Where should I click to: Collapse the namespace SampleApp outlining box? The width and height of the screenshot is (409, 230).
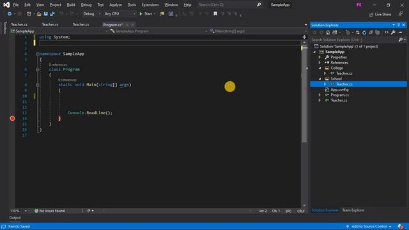[x=37, y=54]
